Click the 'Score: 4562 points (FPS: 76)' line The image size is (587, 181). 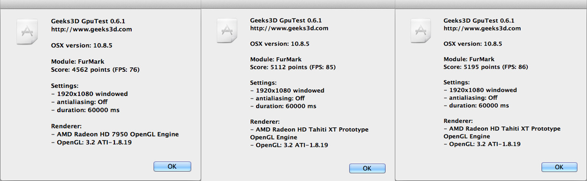click(x=95, y=70)
